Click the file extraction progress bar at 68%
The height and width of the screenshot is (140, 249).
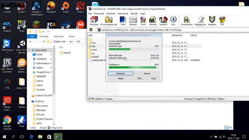pyautogui.click(x=134, y=49)
